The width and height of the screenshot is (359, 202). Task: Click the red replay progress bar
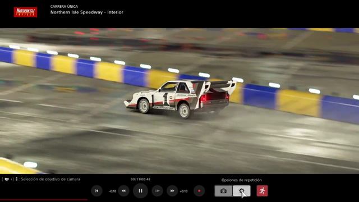44,200
